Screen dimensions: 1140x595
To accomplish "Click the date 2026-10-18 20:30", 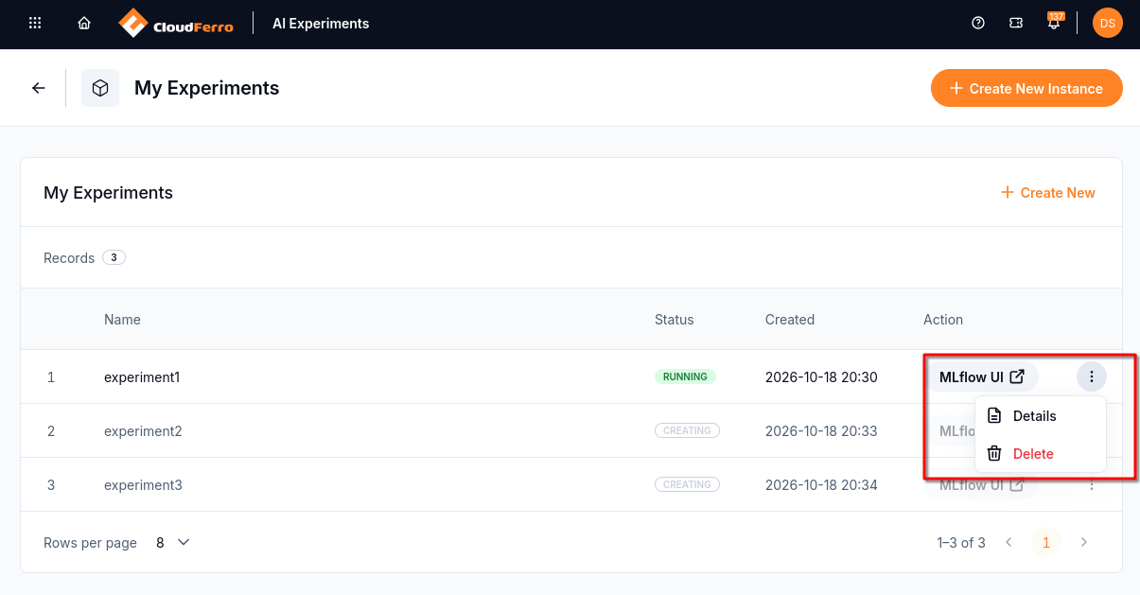I will pyautogui.click(x=821, y=377).
